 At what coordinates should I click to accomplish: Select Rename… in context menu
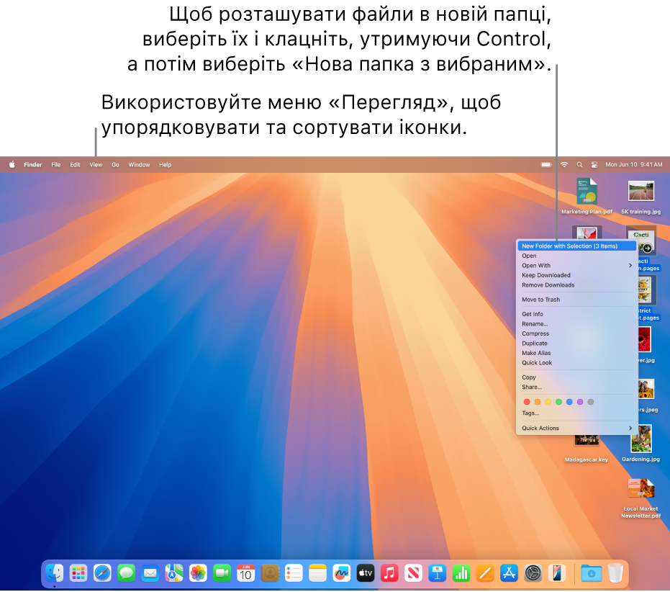coord(576,324)
